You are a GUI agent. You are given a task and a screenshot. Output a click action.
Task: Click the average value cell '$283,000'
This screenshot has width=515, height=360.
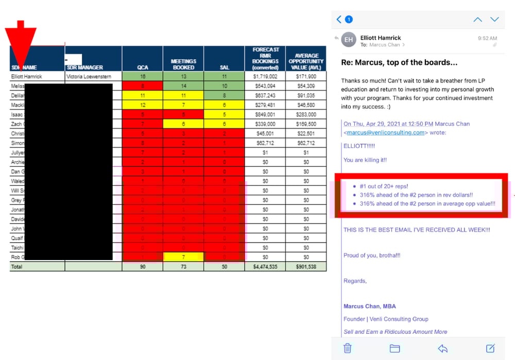tap(306, 114)
